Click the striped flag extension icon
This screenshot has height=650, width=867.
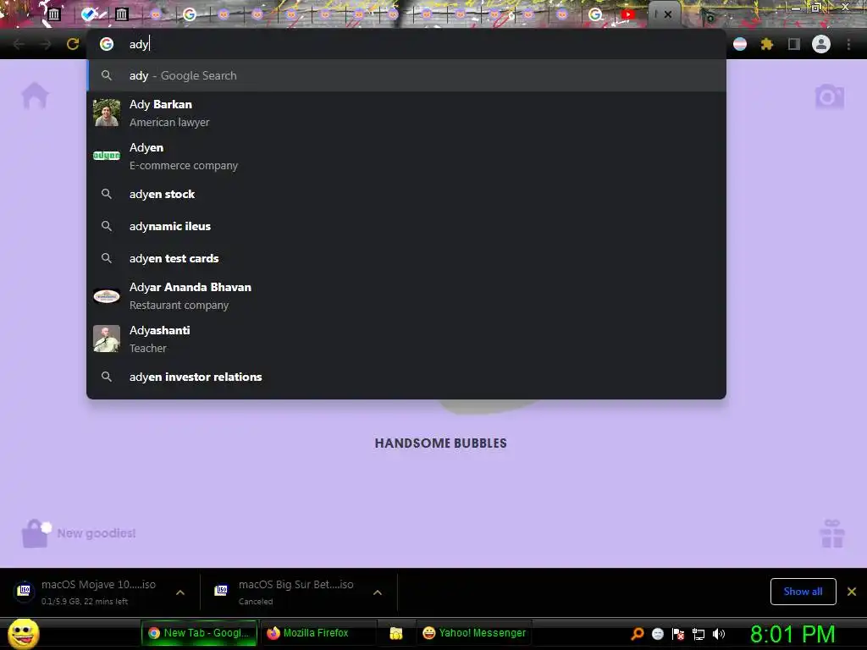[x=740, y=44]
